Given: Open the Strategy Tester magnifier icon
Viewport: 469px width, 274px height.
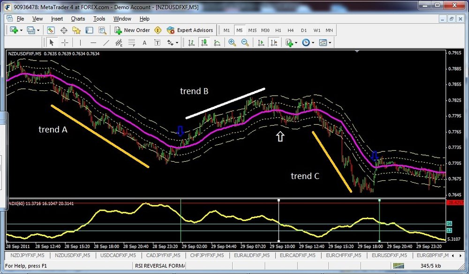Looking at the screenshot, I should pos(102,30).
